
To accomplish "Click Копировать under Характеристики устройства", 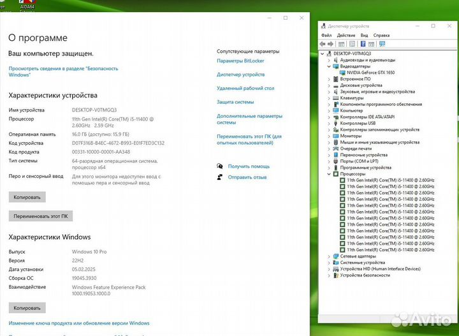I will (27, 197).
